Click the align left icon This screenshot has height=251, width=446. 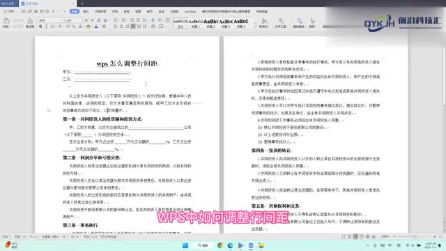pos(116,26)
